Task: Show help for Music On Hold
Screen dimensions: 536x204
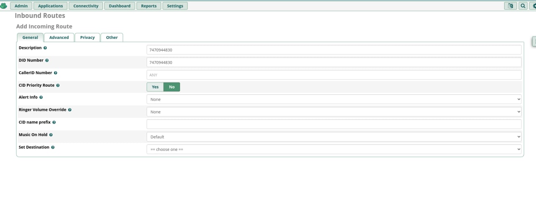Action: 51,135
